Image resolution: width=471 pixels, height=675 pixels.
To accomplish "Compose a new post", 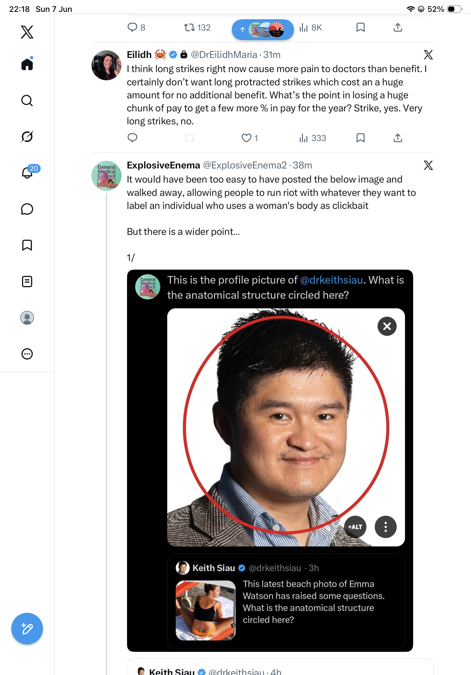I will coord(27,629).
